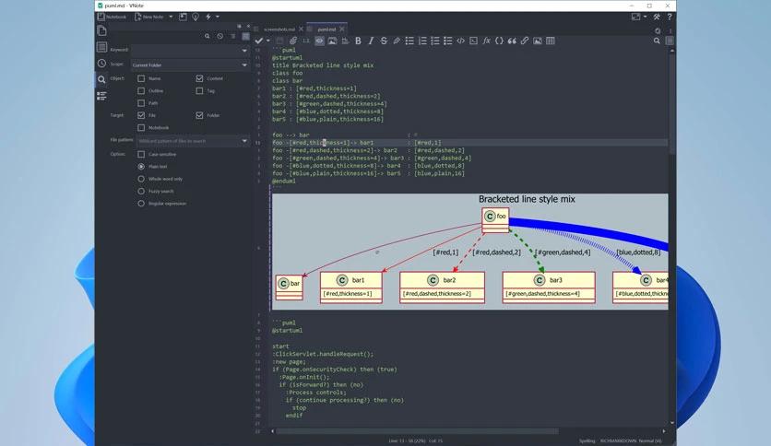The height and width of the screenshot is (446, 771).
Task: Insert inline code with the </> icon
Action: pyautogui.click(x=461, y=41)
